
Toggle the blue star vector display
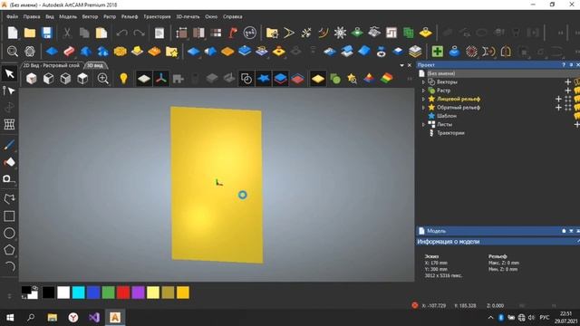(x=264, y=79)
